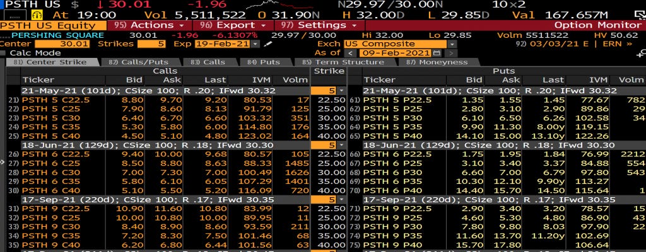The height and width of the screenshot is (252, 646).
Task: Click the 09-Feb-2021 As of date field
Action: (x=395, y=53)
